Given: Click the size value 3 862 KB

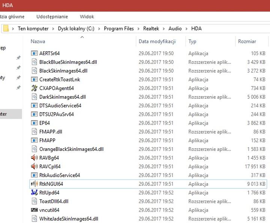Looking at the screenshot, I should pyautogui.click(x=256, y=123).
